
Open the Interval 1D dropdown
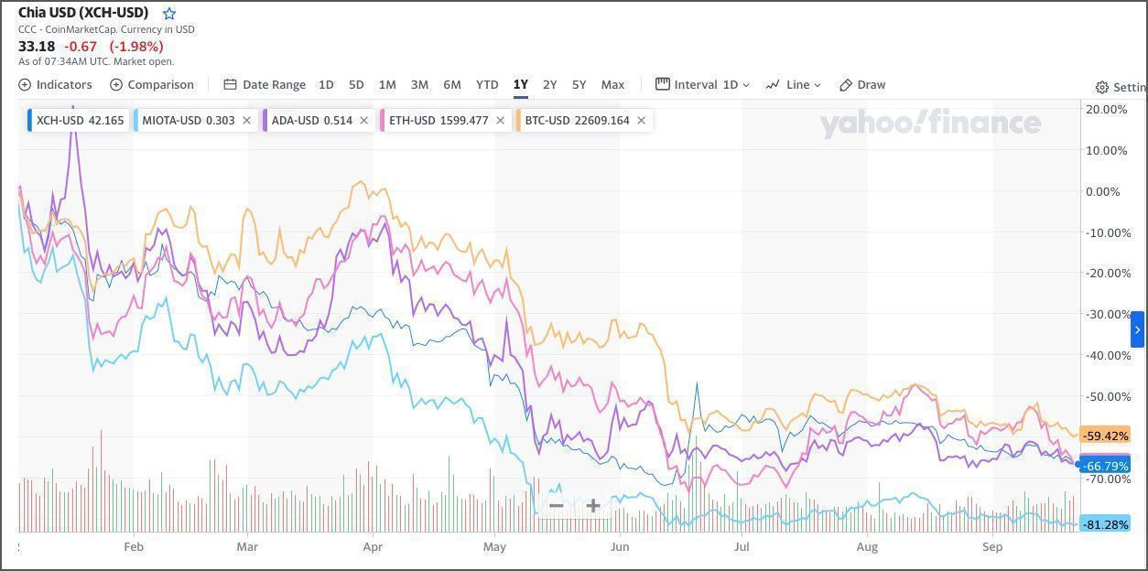(x=703, y=84)
